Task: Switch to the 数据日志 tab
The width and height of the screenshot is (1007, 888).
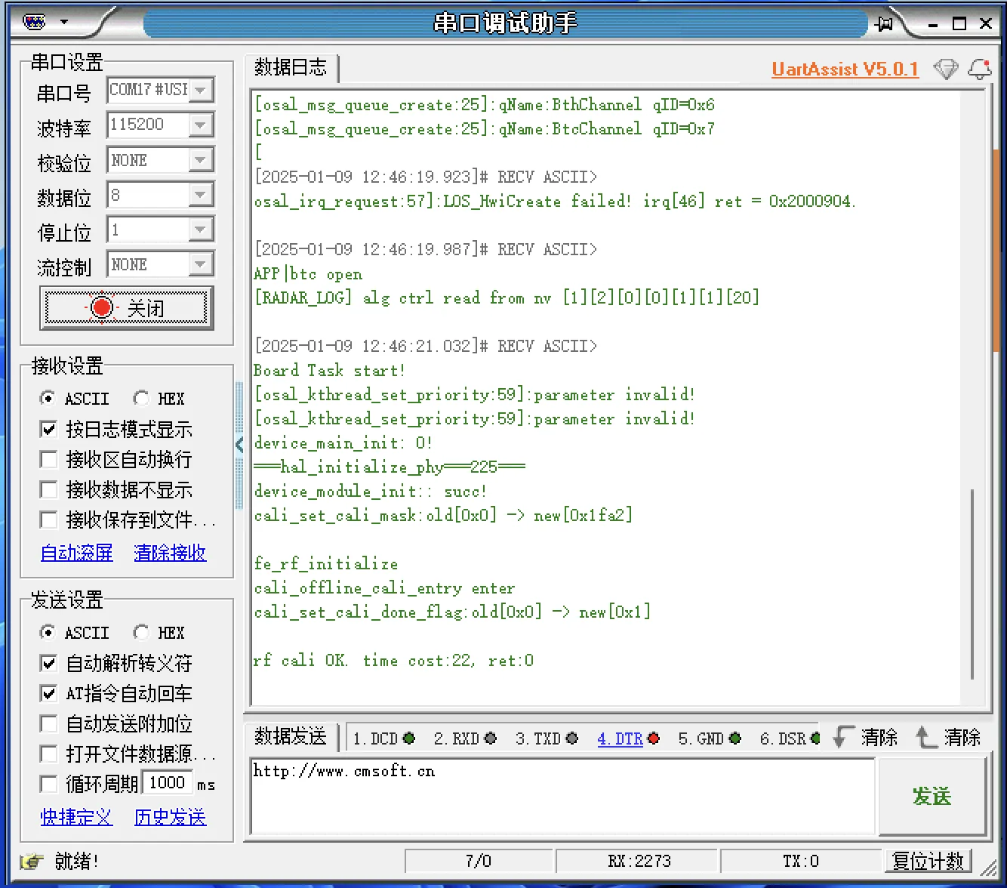Action: point(291,67)
